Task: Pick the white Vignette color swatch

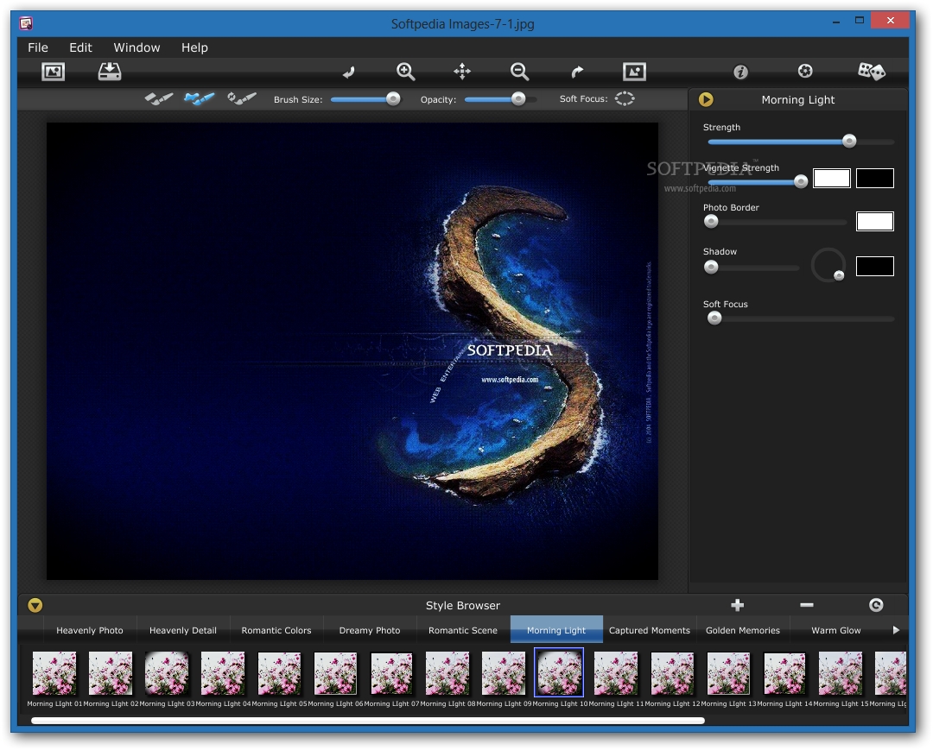Action: [x=831, y=178]
